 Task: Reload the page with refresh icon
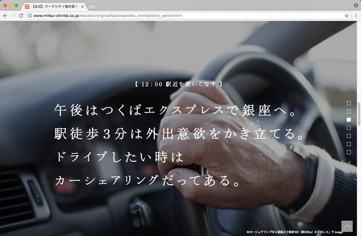tap(21, 16)
